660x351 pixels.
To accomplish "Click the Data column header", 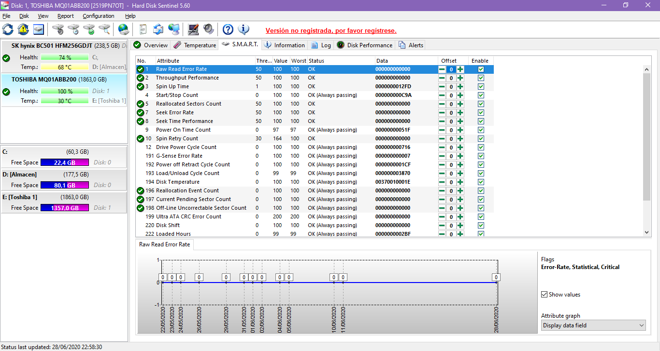I will coord(407,61).
